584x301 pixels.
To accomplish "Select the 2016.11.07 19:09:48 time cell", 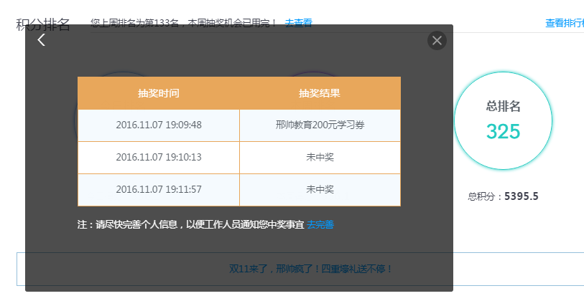I will tap(159, 125).
